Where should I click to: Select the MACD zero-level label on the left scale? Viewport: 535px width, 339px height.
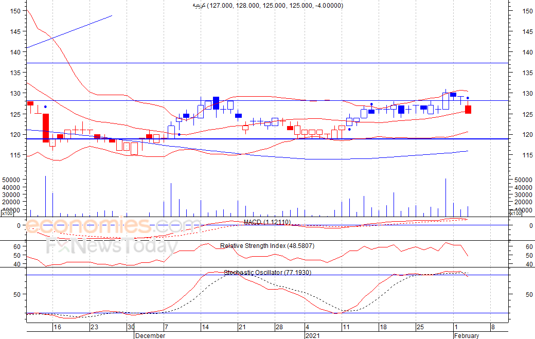[x=19, y=225]
